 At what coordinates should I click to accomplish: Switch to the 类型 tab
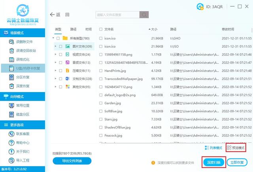[x=58, y=29]
